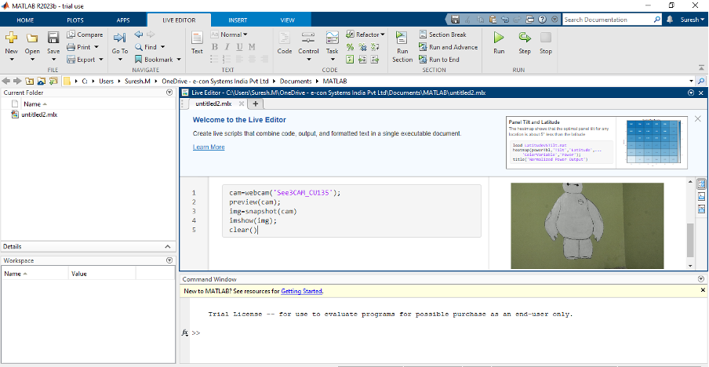Close the Welcome to Live Editor banner

698,119
